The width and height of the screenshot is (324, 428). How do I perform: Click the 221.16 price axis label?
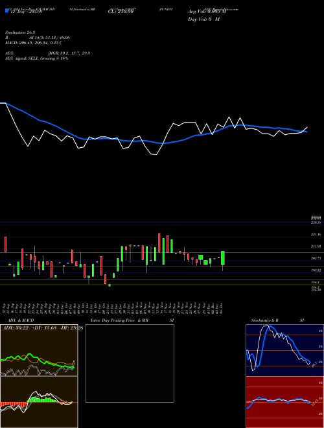pos(317,235)
